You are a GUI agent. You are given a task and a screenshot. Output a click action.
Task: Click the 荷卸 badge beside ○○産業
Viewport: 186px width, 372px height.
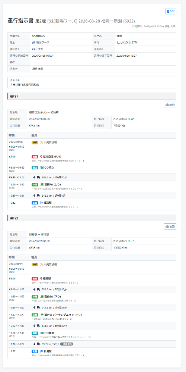tap(35, 333)
